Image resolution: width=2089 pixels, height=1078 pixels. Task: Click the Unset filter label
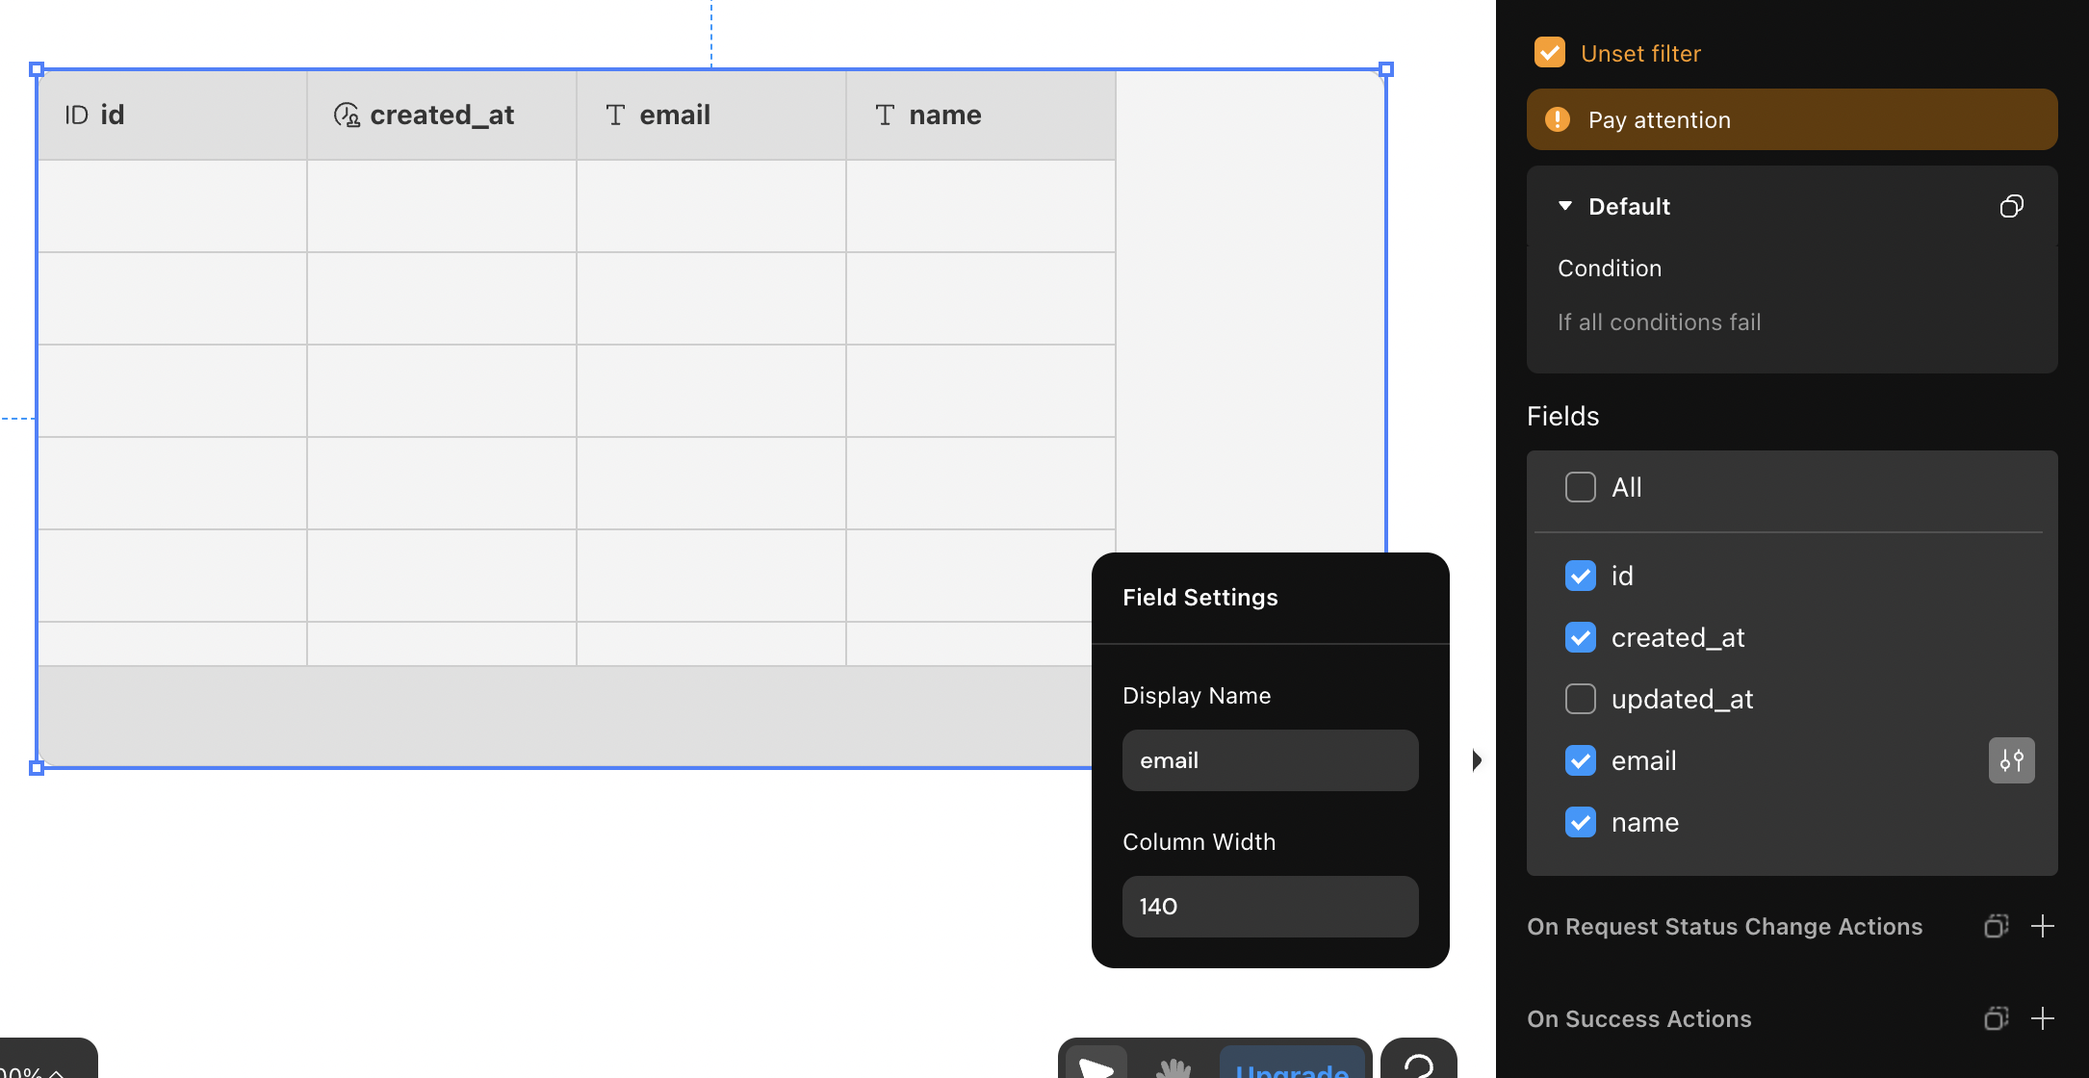pyautogui.click(x=1640, y=54)
